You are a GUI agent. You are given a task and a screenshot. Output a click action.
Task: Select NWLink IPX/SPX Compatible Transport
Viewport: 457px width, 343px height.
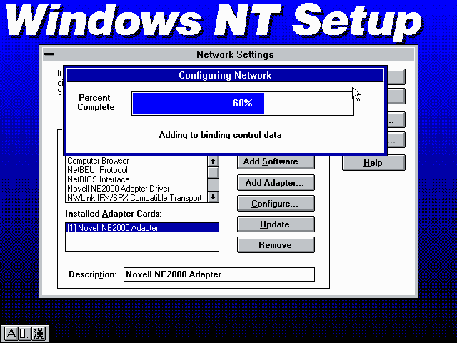tap(136, 198)
